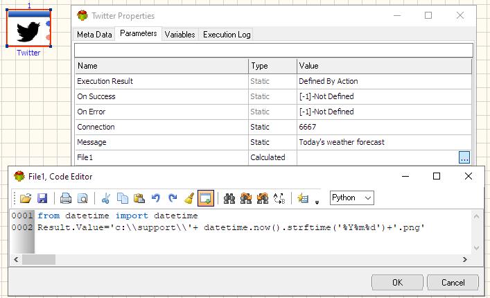Screen dimensions: 490x298
Task: Click the vertical scrollbar down arrow in editor
Action: tap(476, 248)
